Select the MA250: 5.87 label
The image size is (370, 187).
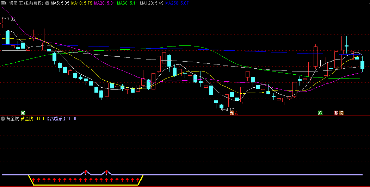[x=177, y=3]
